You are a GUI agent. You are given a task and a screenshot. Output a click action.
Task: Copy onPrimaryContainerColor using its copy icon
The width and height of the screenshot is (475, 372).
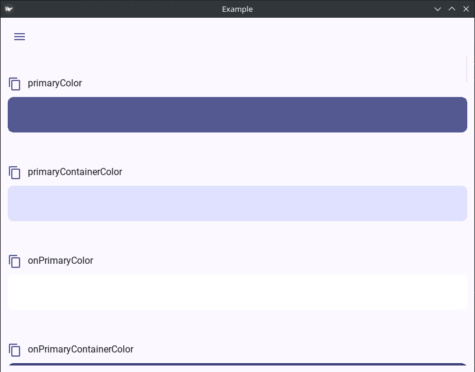pos(15,350)
